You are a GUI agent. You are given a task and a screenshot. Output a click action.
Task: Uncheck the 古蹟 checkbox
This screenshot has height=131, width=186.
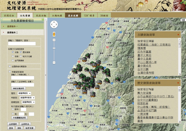click(x=13, y=52)
